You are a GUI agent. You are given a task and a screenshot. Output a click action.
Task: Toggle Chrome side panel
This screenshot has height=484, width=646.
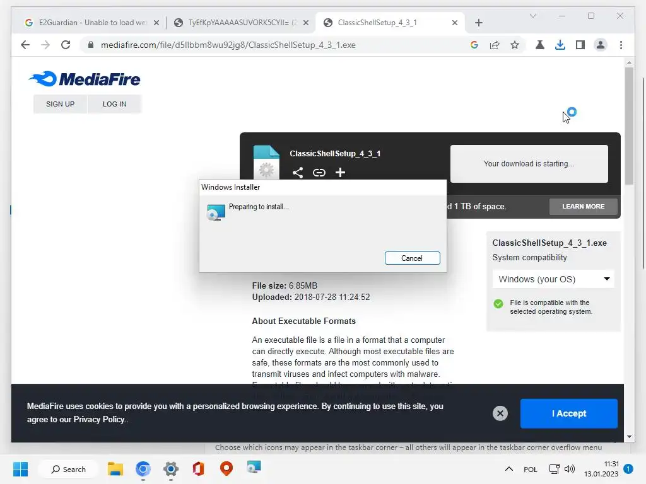[580, 45]
